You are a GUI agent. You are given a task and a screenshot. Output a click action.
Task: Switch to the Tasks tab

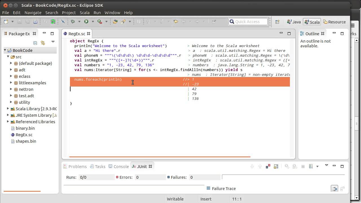98,166
